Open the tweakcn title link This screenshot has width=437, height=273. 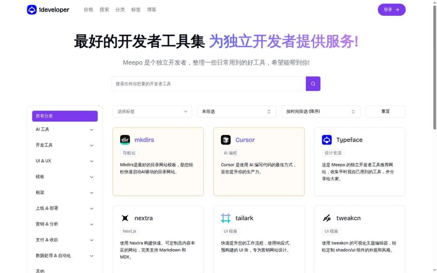[x=348, y=218]
